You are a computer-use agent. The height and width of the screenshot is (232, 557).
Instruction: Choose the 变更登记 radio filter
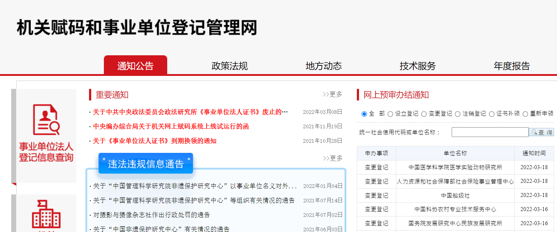pos(424,114)
